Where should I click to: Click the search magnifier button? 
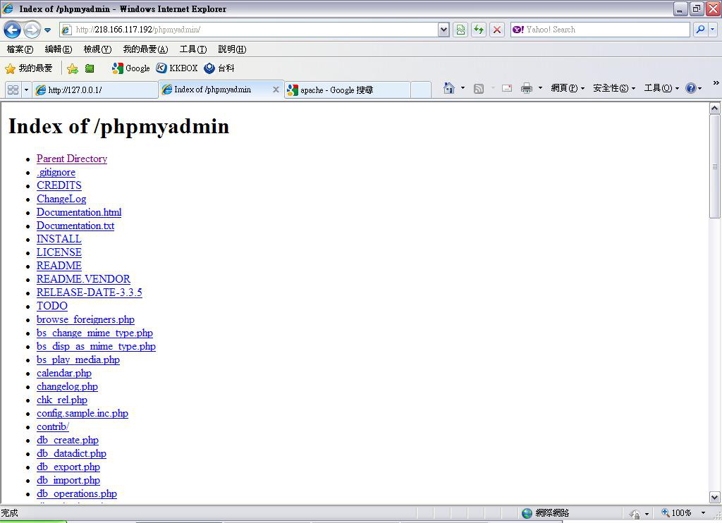tap(700, 30)
